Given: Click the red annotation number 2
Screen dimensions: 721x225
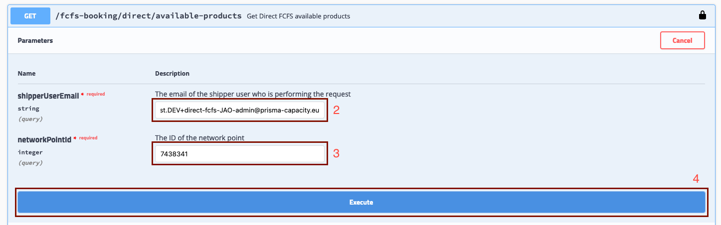Looking at the screenshot, I should point(336,111).
